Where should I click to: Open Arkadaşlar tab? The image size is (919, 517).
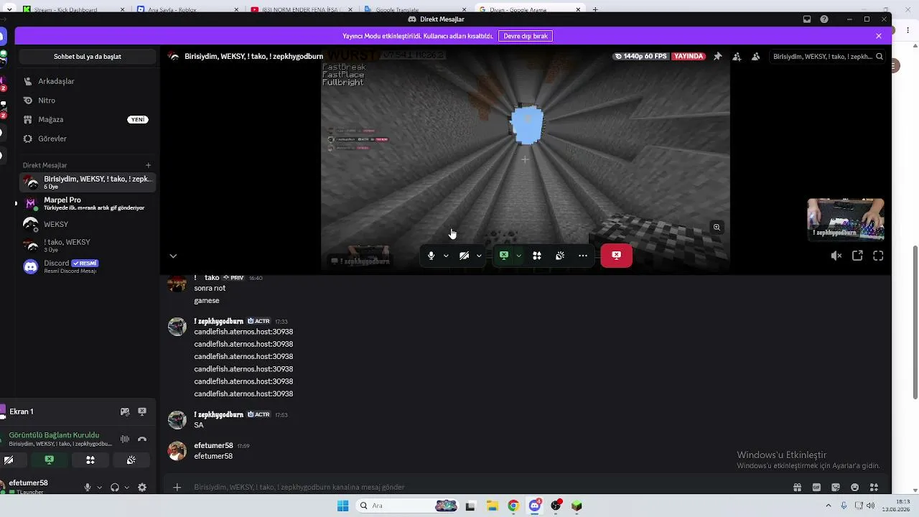(88, 81)
